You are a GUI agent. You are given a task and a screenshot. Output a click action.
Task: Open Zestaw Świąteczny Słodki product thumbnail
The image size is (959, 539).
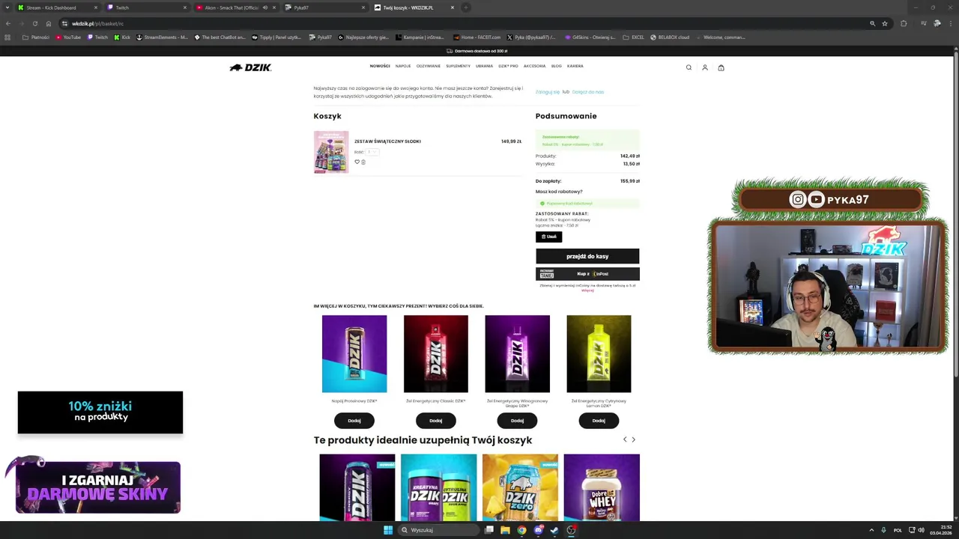(331, 152)
